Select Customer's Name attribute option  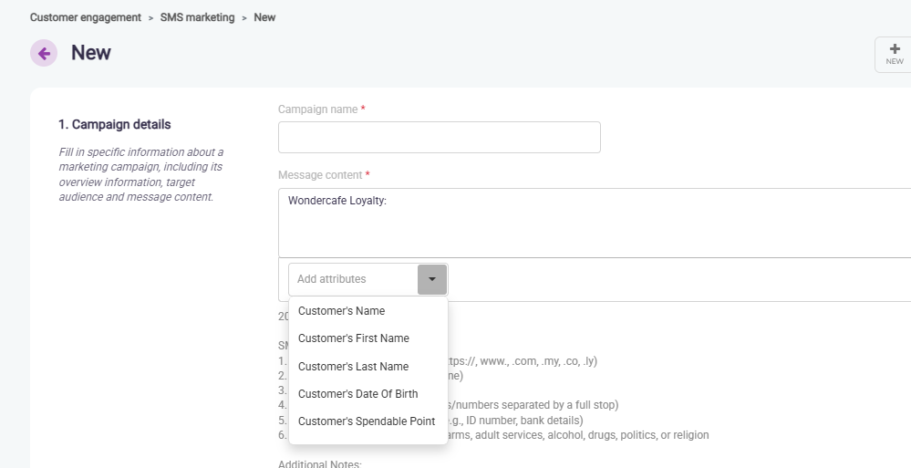click(x=341, y=311)
